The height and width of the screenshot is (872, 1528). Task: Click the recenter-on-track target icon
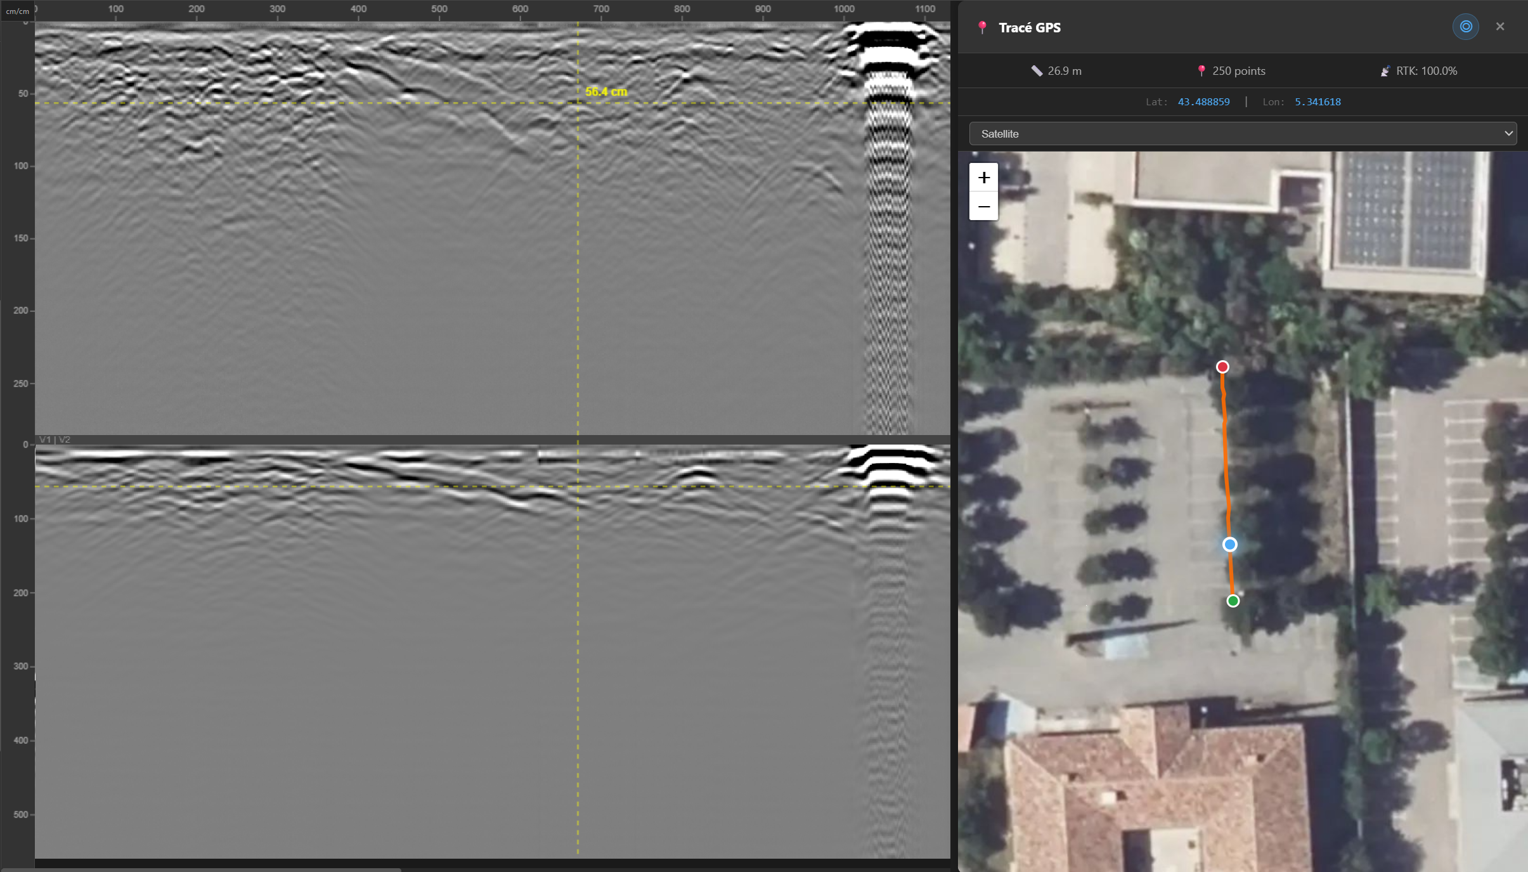point(1465,26)
